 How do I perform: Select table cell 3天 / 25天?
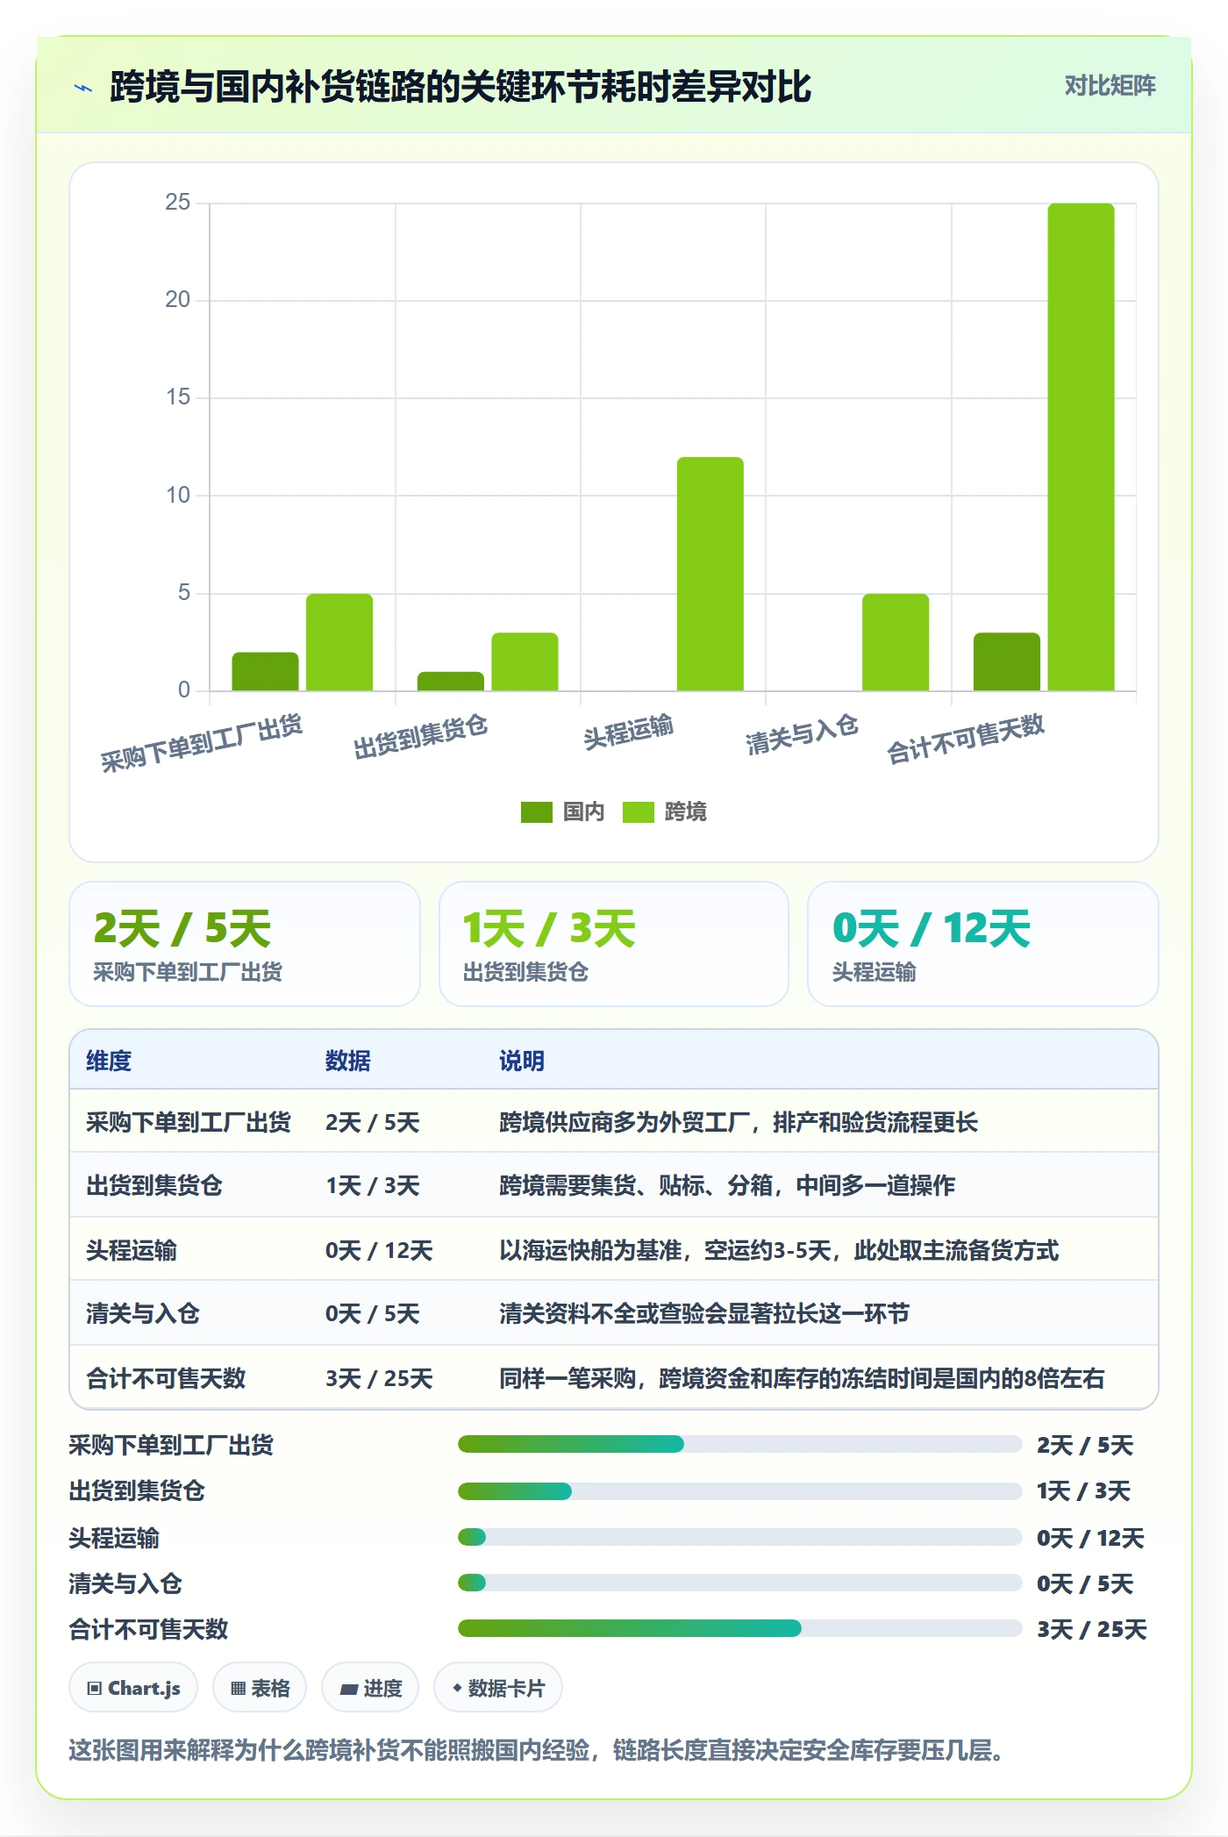(x=379, y=1378)
